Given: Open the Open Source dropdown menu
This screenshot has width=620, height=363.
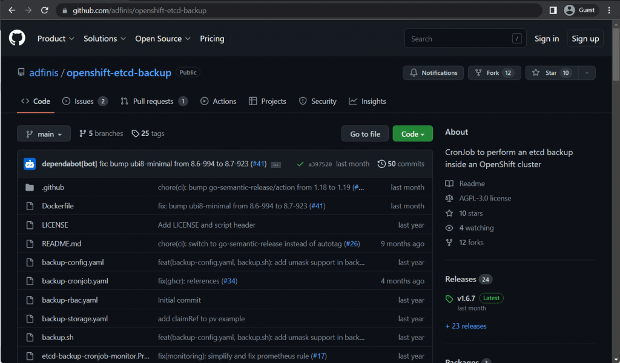Looking at the screenshot, I should 162,39.
